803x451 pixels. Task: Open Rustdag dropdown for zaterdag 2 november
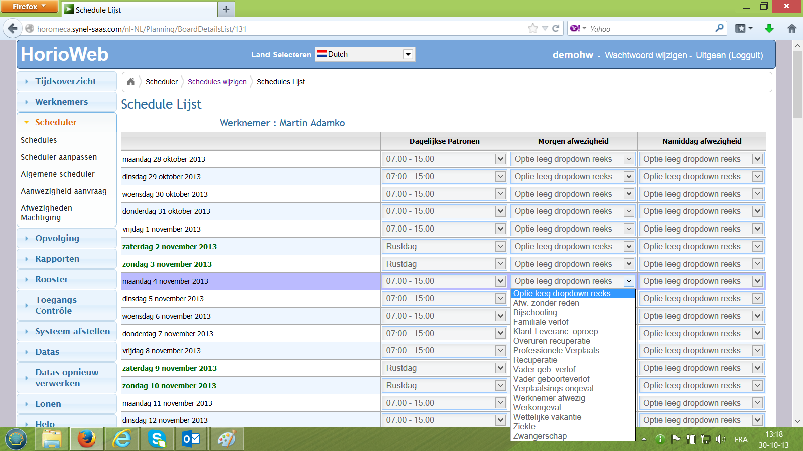click(500, 246)
